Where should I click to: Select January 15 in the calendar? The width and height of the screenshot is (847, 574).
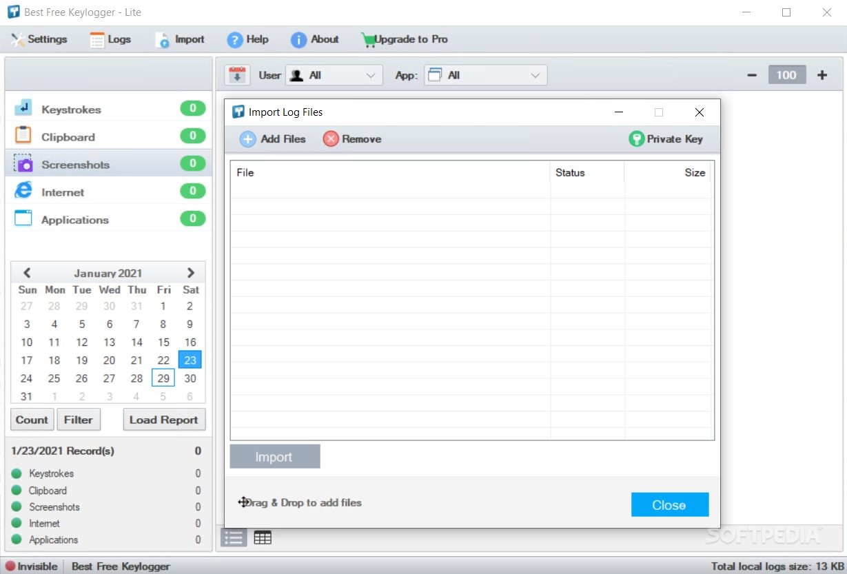click(163, 342)
